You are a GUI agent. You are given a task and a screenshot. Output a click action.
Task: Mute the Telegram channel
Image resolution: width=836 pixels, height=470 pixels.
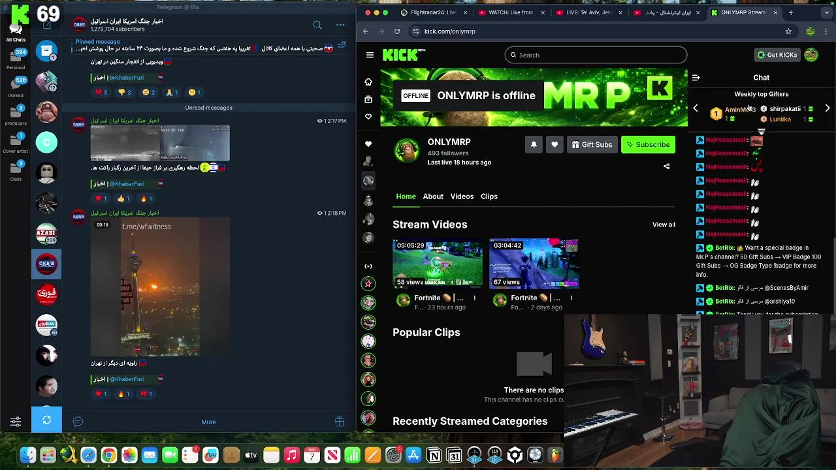coord(208,422)
